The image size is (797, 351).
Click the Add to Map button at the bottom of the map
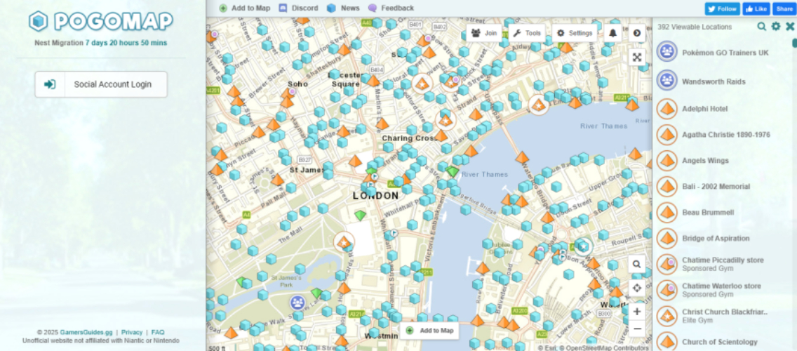429,331
